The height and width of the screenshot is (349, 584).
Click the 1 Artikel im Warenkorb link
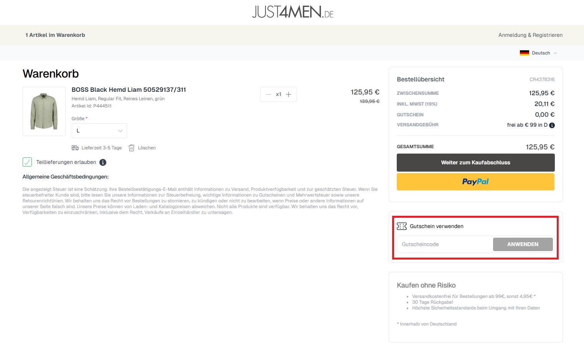tap(55, 35)
